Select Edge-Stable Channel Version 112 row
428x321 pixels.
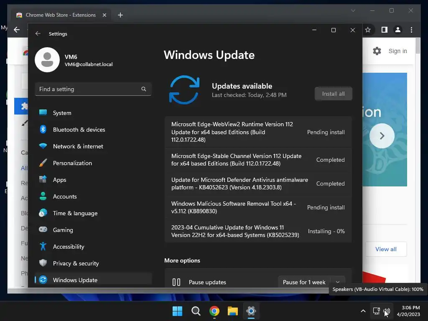click(258, 160)
